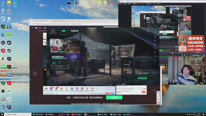Click the taskbar search box
Image resolution: width=206 pixels, height=116 pixels.
(18, 114)
